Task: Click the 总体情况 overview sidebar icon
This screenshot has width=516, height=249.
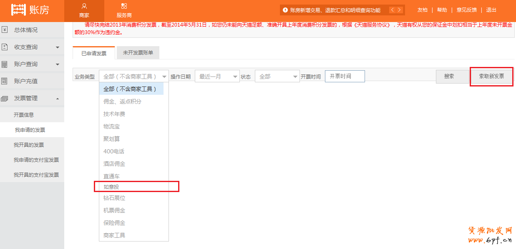Action: (x=5, y=30)
